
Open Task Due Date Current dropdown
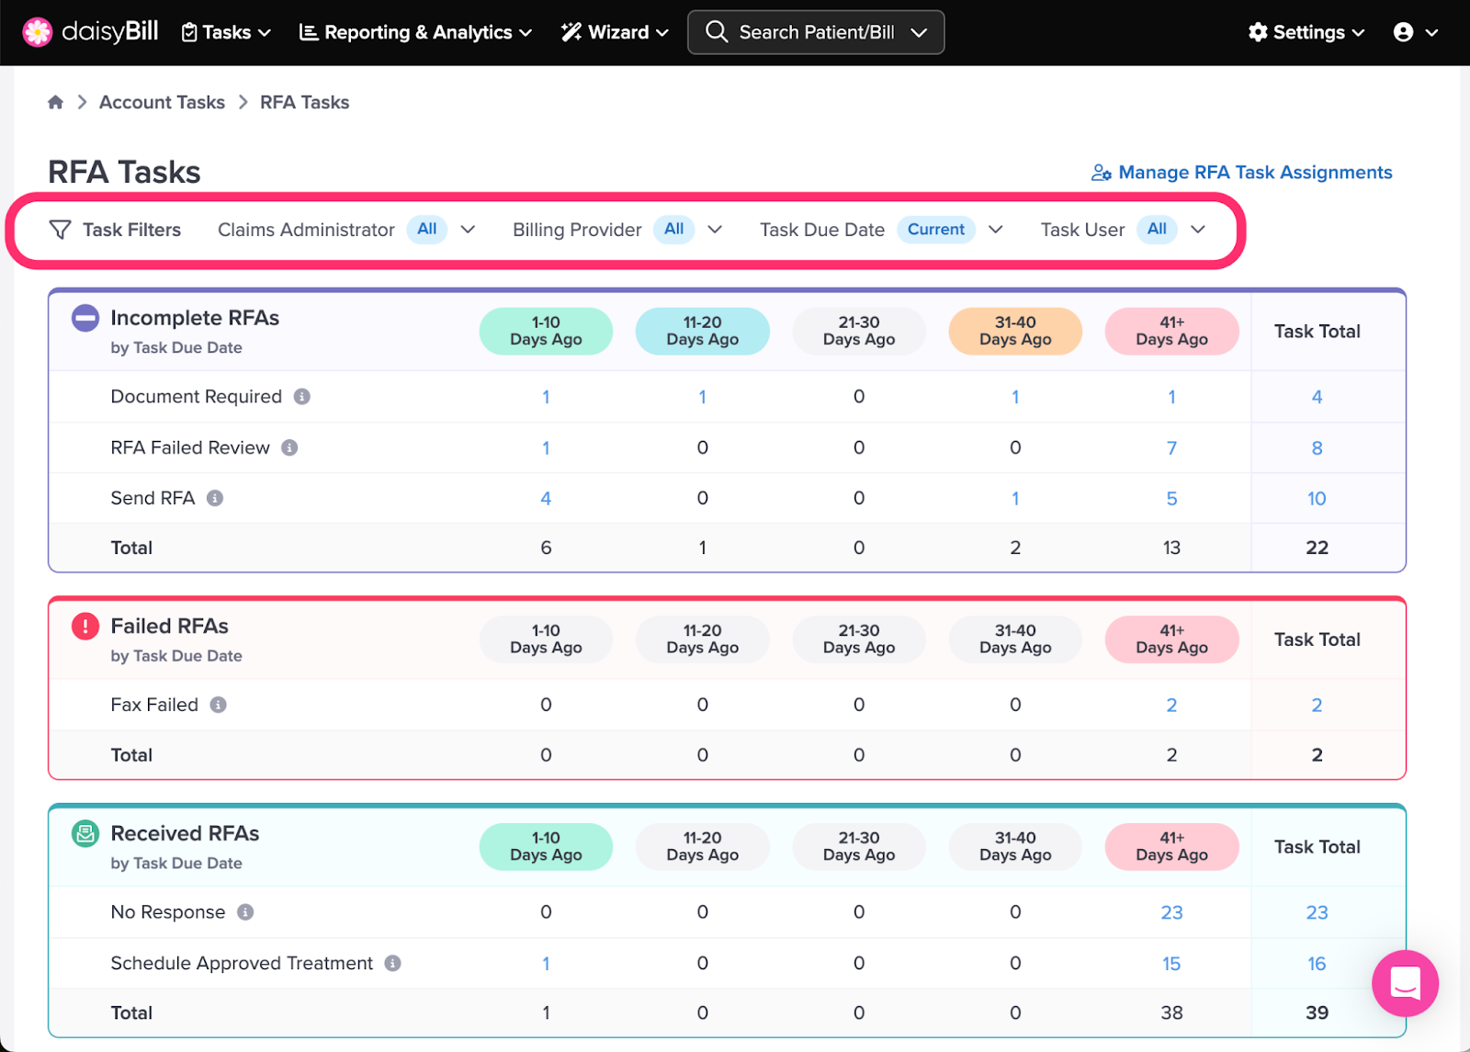(995, 230)
